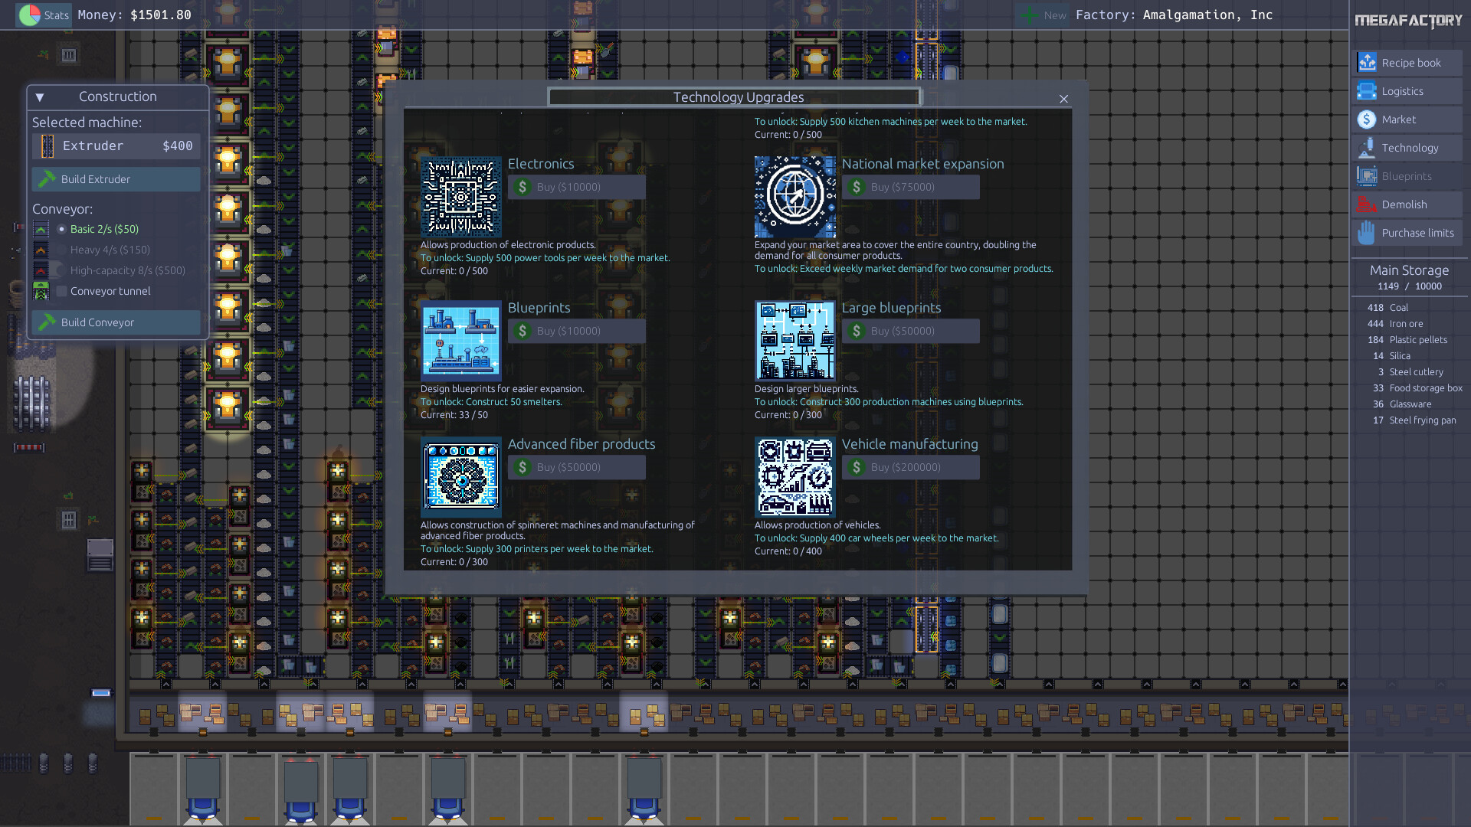The image size is (1471, 827).
Task: Open the Market panel
Action: [x=1407, y=119]
